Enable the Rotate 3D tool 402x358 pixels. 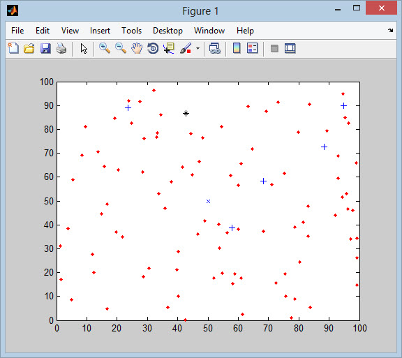pyautogui.click(x=153, y=48)
